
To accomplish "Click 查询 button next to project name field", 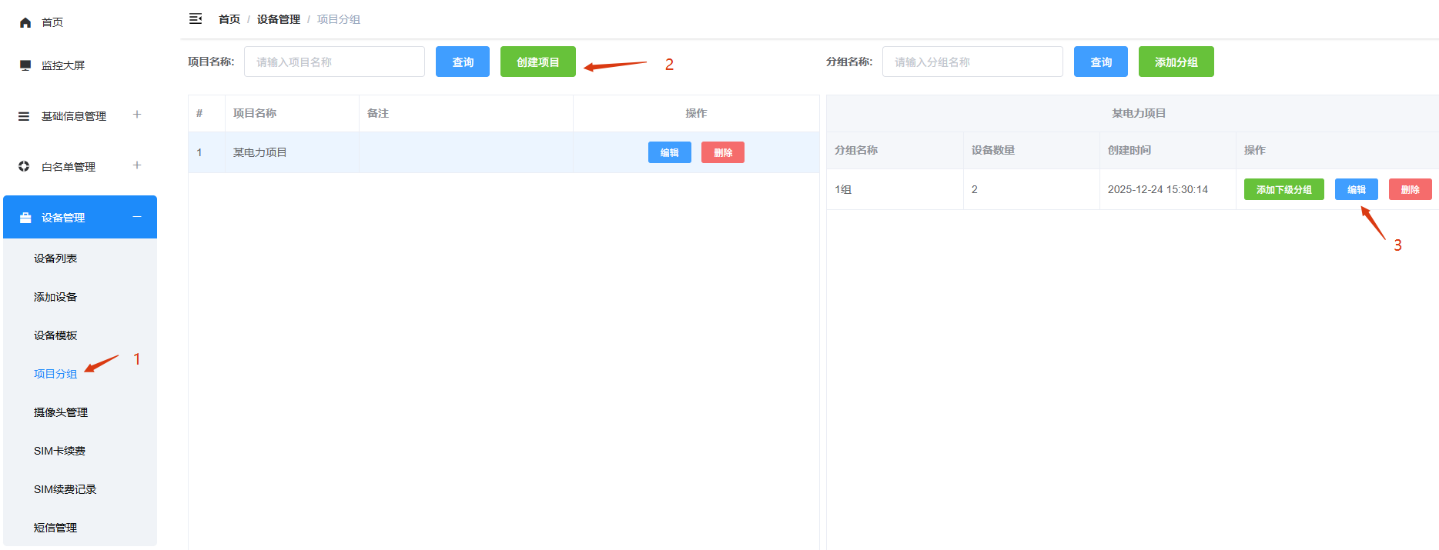I will pyautogui.click(x=463, y=62).
